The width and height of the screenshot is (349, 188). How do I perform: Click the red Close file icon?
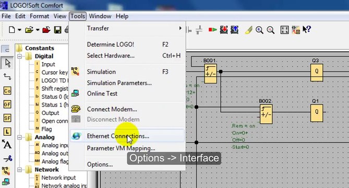[46, 30]
